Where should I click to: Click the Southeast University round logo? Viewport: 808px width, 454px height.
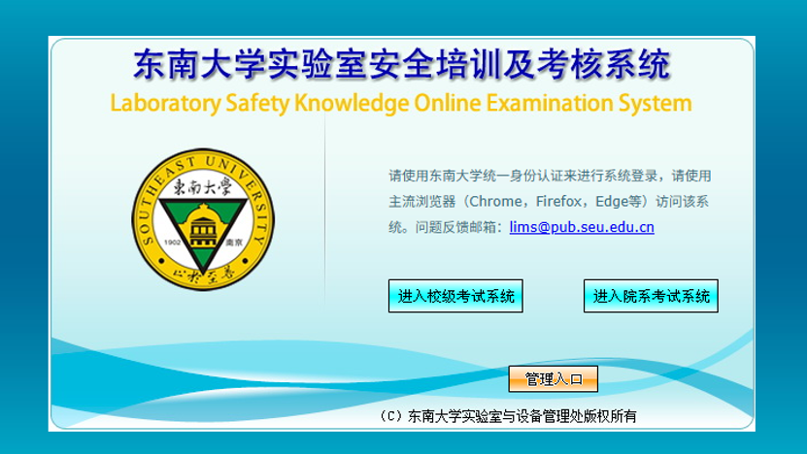(x=203, y=220)
